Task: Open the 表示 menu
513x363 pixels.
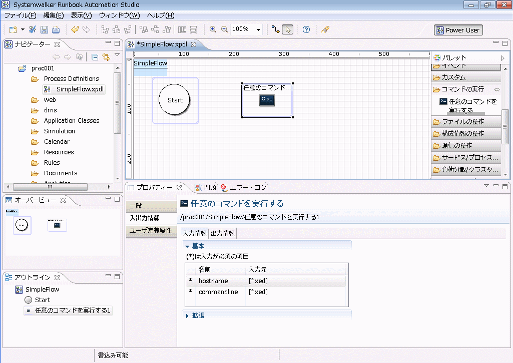Action: click(x=82, y=15)
